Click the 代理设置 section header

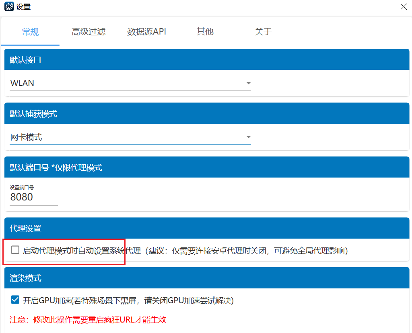click(x=26, y=228)
